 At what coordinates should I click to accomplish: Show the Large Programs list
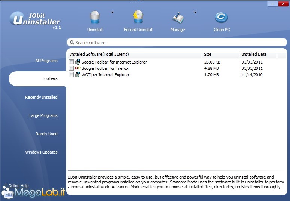(x=43, y=115)
